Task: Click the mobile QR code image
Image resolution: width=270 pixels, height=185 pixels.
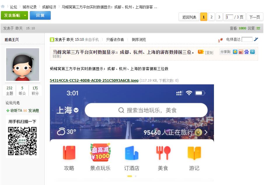Action: coord(22,141)
